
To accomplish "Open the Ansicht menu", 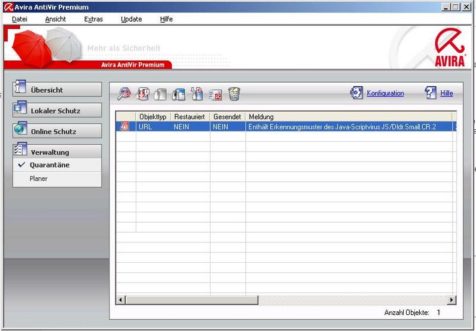I will point(56,19).
